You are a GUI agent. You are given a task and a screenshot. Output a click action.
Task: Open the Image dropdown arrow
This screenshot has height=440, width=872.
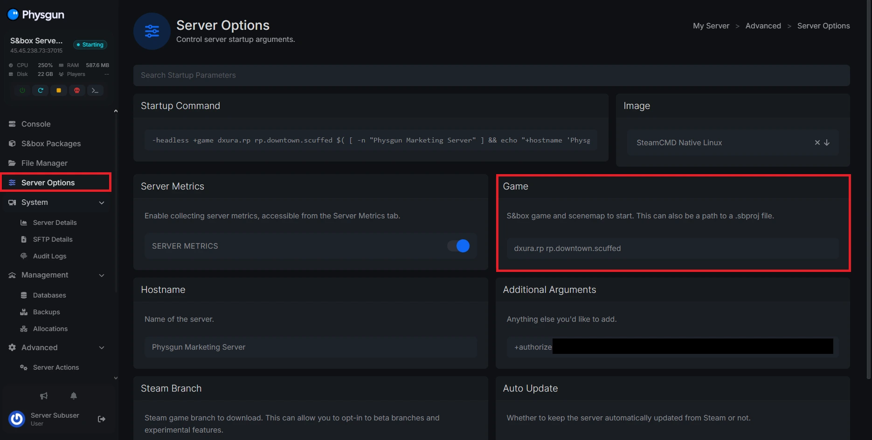point(827,142)
